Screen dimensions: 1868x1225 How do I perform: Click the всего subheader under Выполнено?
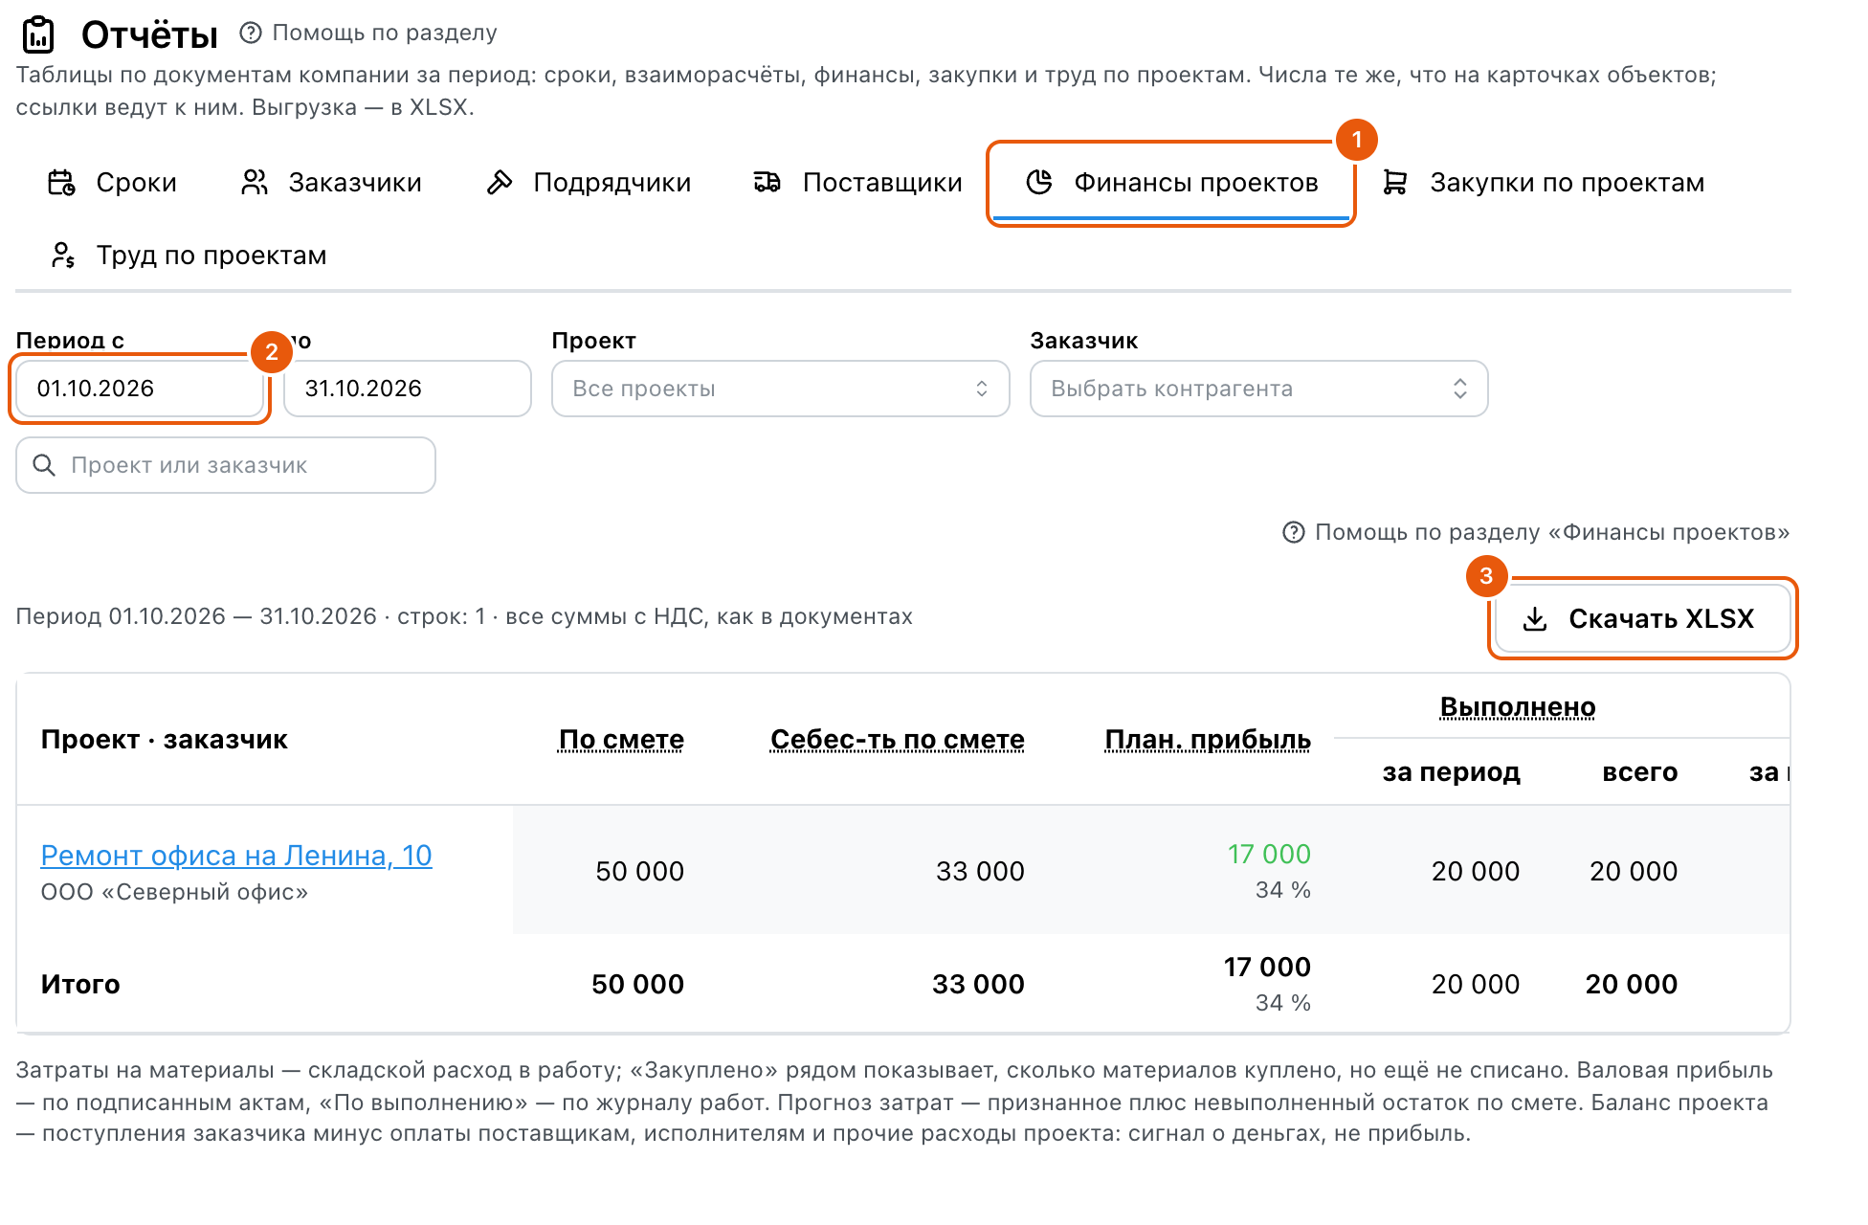click(x=1640, y=771)
